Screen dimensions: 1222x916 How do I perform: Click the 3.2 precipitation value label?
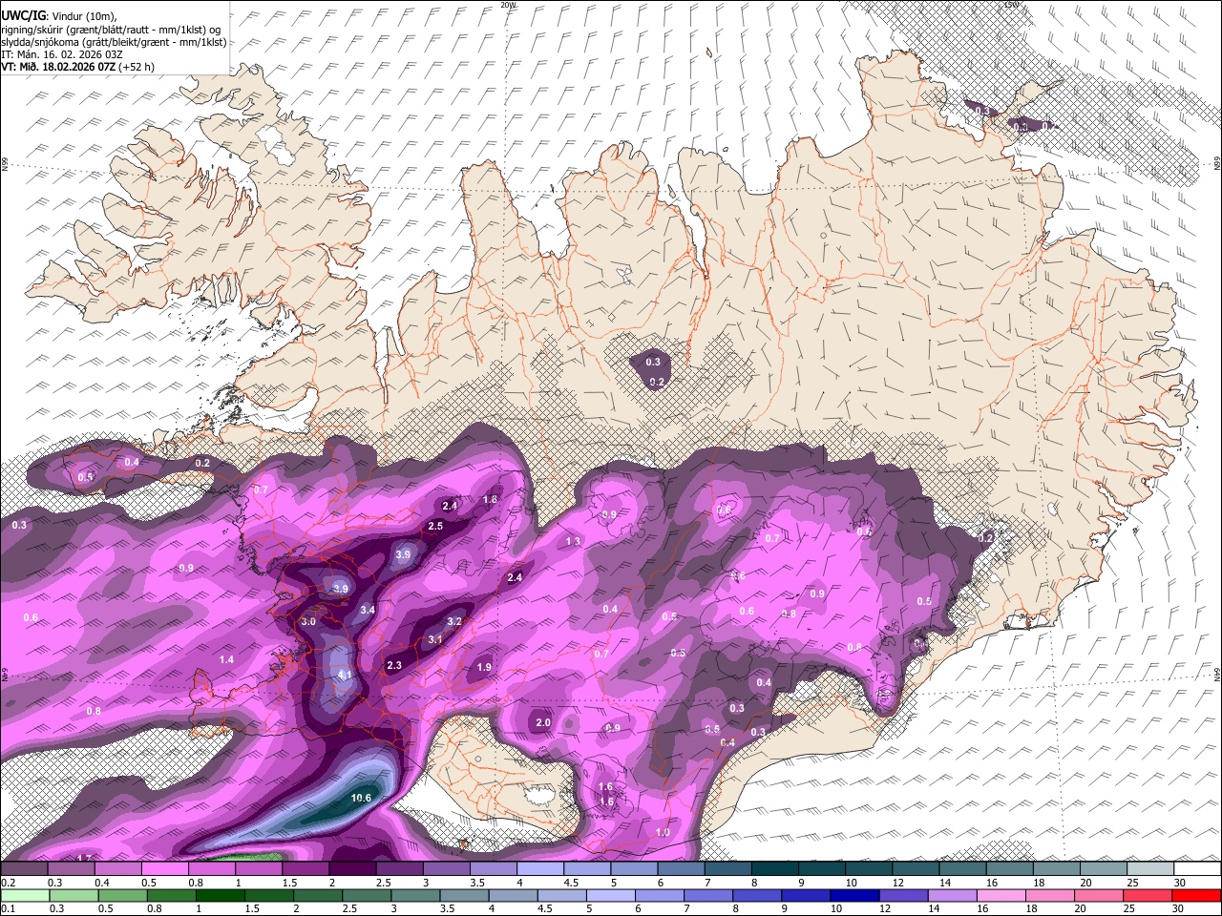click(x=454, y=621)
